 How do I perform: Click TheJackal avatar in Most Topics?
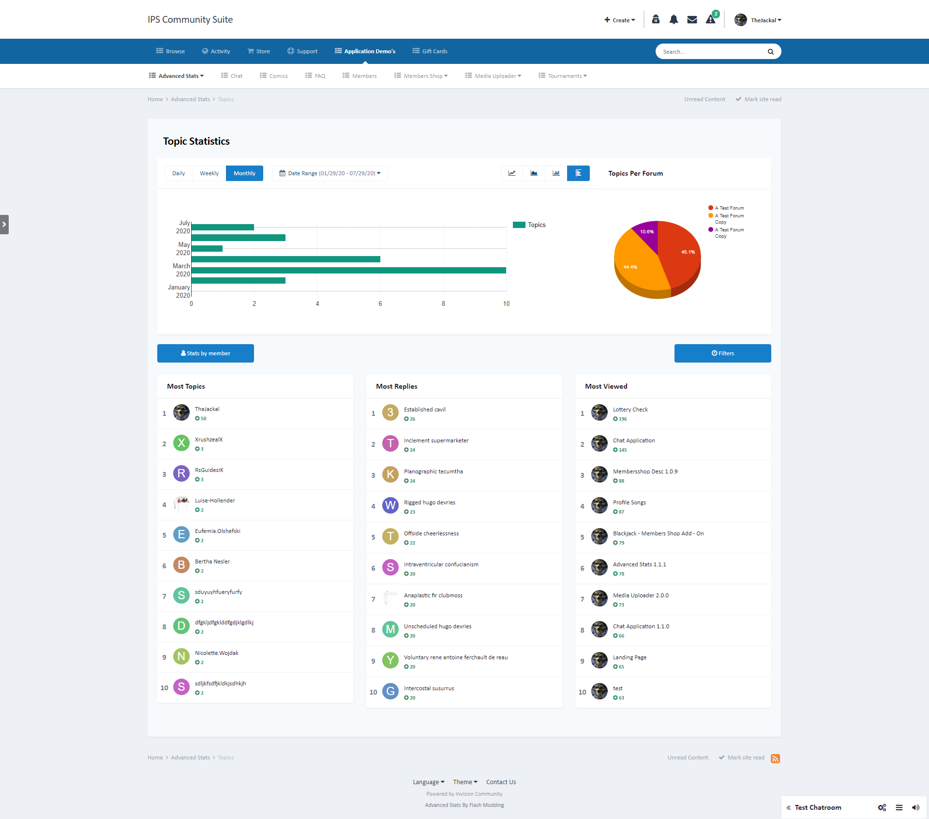pyautogui.click(x=181, y=413)
